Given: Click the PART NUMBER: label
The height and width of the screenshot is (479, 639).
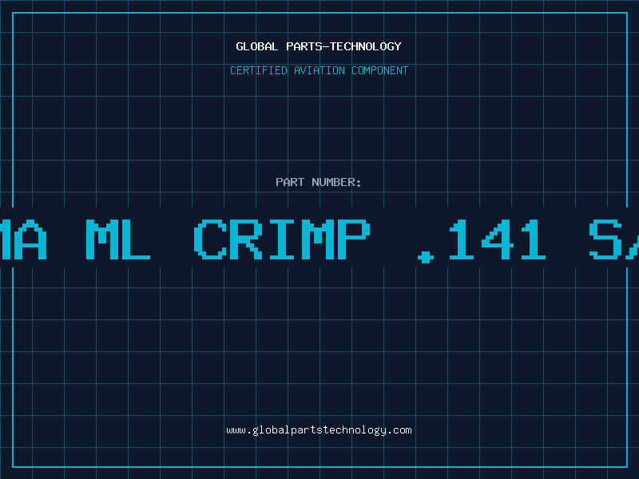Looking at the screenshot, I should pos(318,182).
